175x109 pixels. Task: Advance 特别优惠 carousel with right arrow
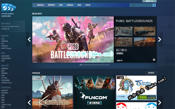point(160,103)
